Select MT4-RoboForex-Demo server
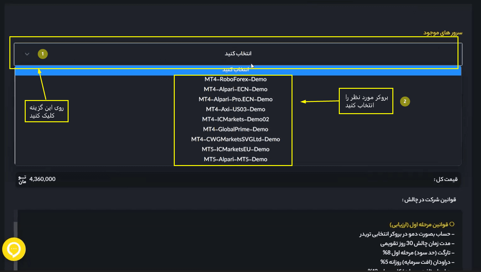This screenshot has width=481, height=272. [x=235, y=79]
